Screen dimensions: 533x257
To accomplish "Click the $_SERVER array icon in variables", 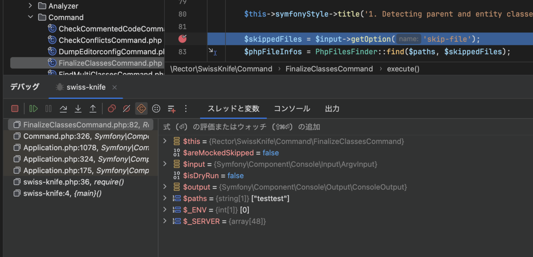I will point(176,221).
